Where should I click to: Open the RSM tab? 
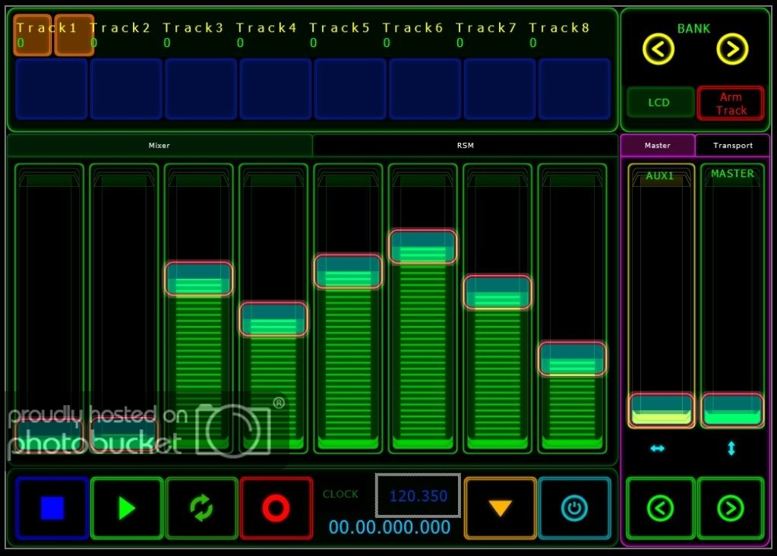(x=465, y=145)
